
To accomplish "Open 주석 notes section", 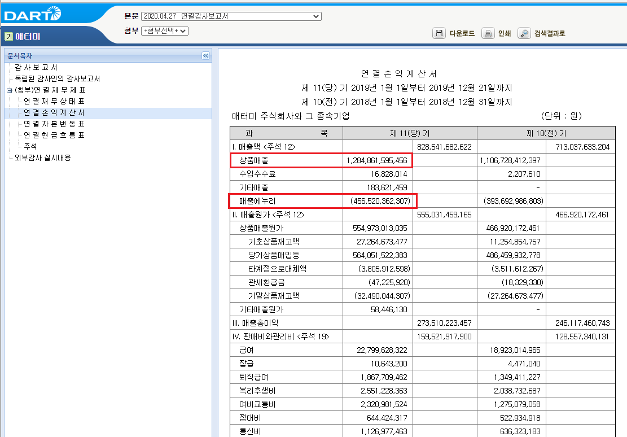I will tap(30, 146).
